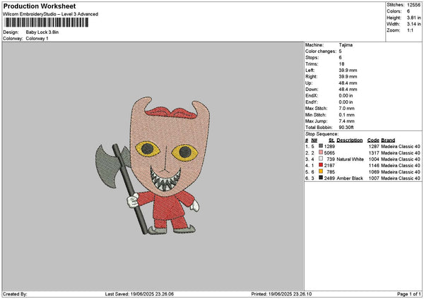Choose the orange 785 thread swatch

click(x=321, y=172)
